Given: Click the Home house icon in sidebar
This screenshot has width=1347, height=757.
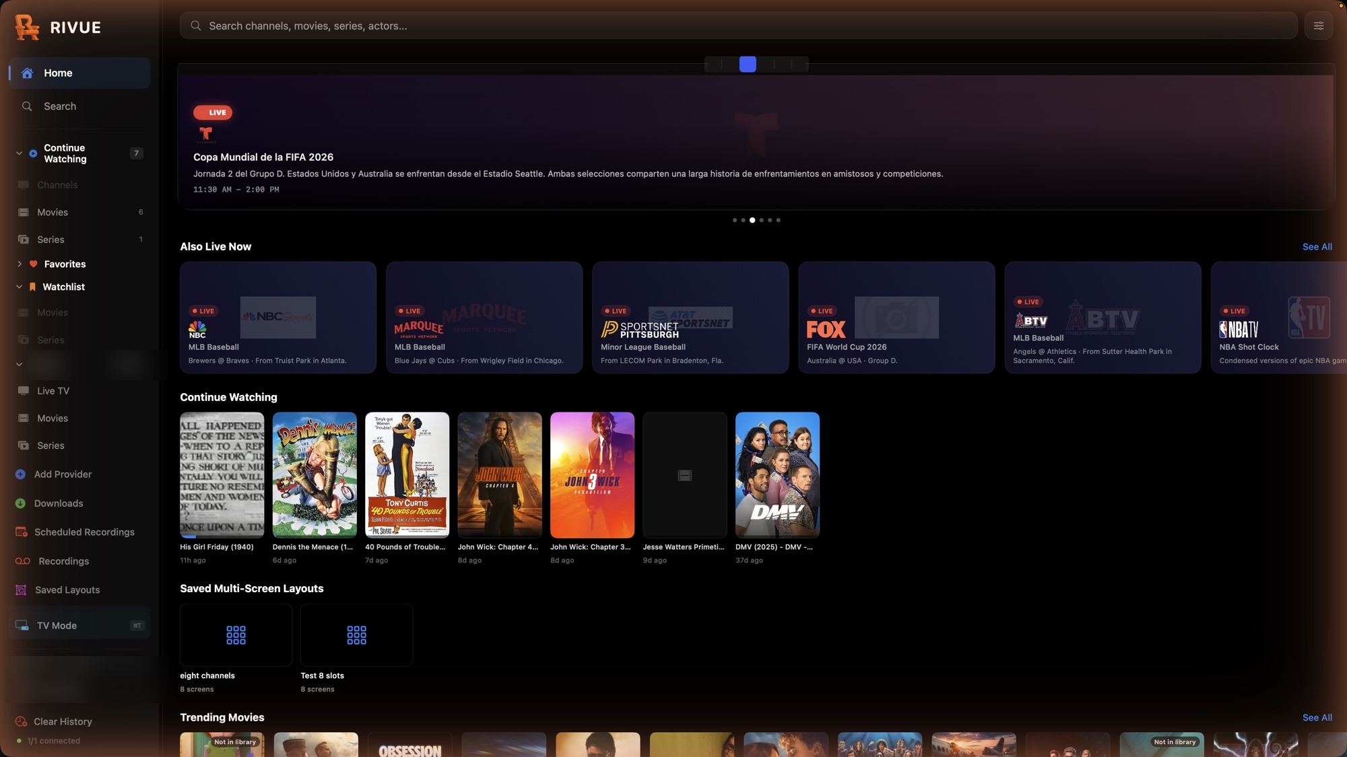Looking at the screenshot, I should 27,73.
